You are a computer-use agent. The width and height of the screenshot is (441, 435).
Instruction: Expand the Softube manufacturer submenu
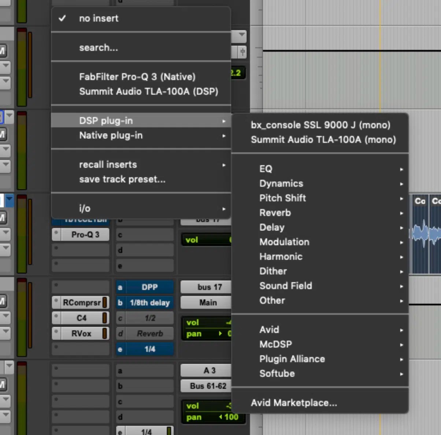[320, 374]
